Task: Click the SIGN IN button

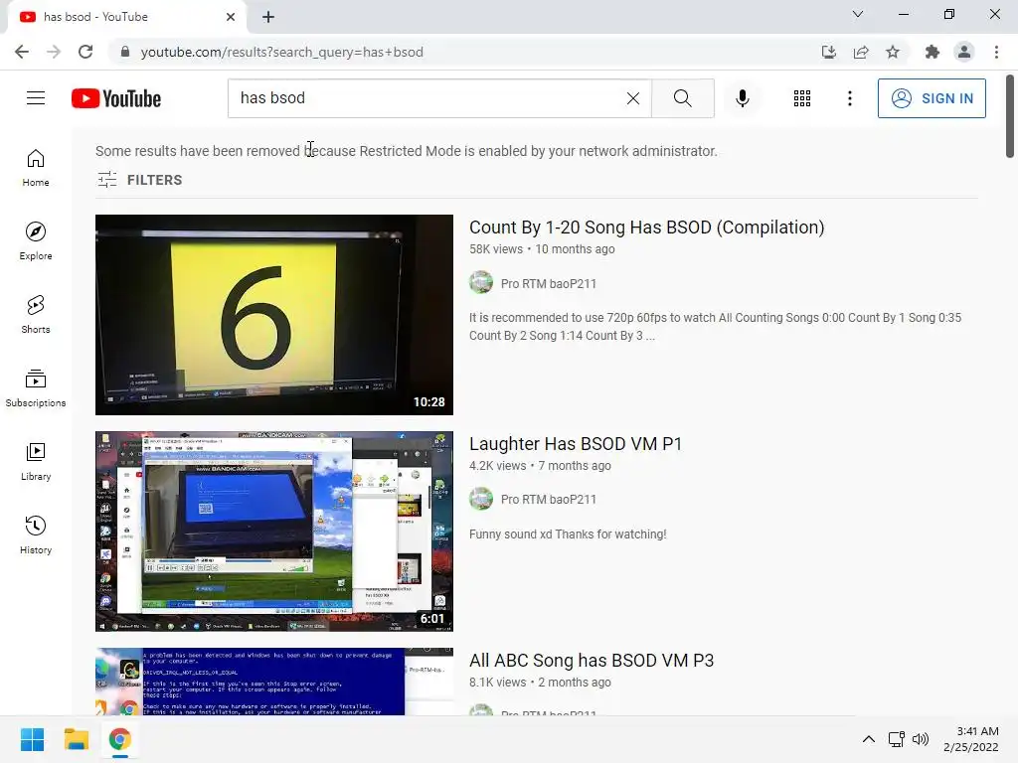Action: click(931, 98)
